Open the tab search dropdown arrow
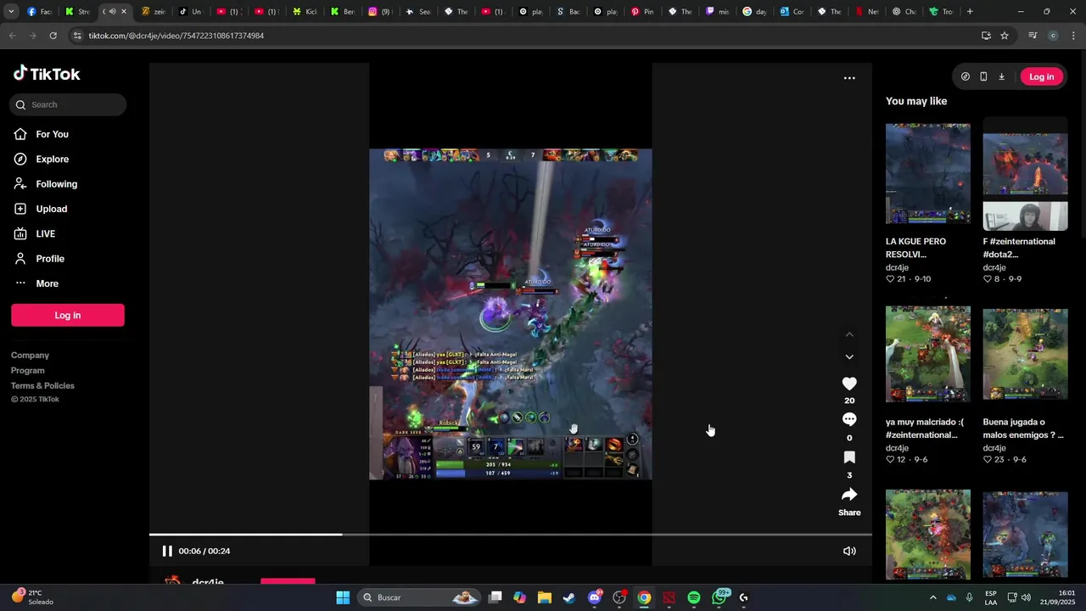1086x611 pixels. click(x=11, y=12)
